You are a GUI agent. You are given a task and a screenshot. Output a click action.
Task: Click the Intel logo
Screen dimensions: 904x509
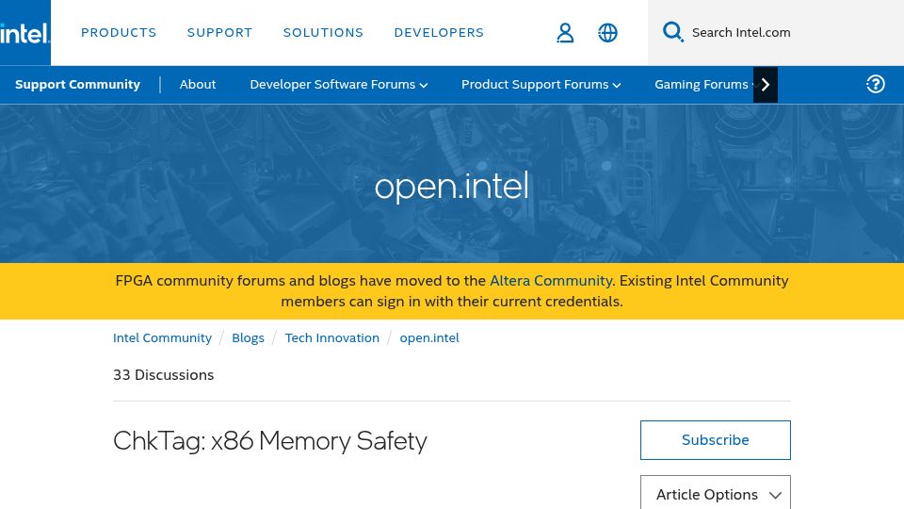(24, 33)
